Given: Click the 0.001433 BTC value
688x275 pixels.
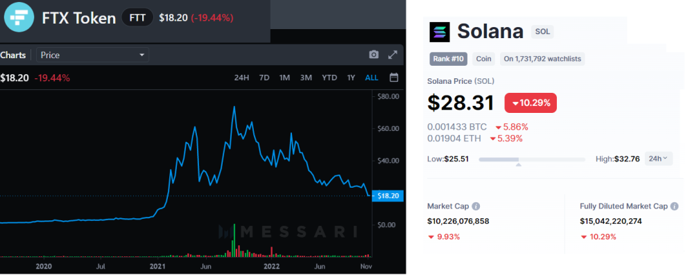Looking at the screenshot, I should pyautogui.click(x=457, y=127).
